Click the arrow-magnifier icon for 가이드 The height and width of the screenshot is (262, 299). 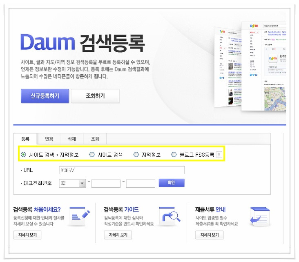click(170, 216)
